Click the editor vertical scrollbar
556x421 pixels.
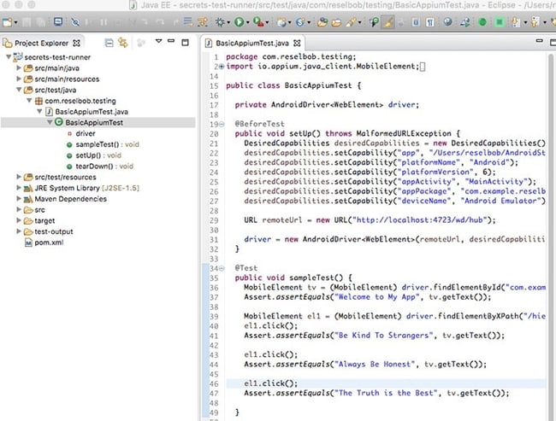551,237
